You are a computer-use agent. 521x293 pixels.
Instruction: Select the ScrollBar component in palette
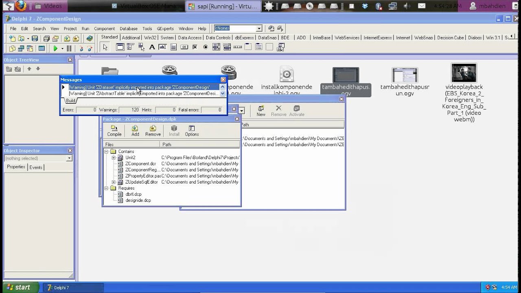coord(237,47)
